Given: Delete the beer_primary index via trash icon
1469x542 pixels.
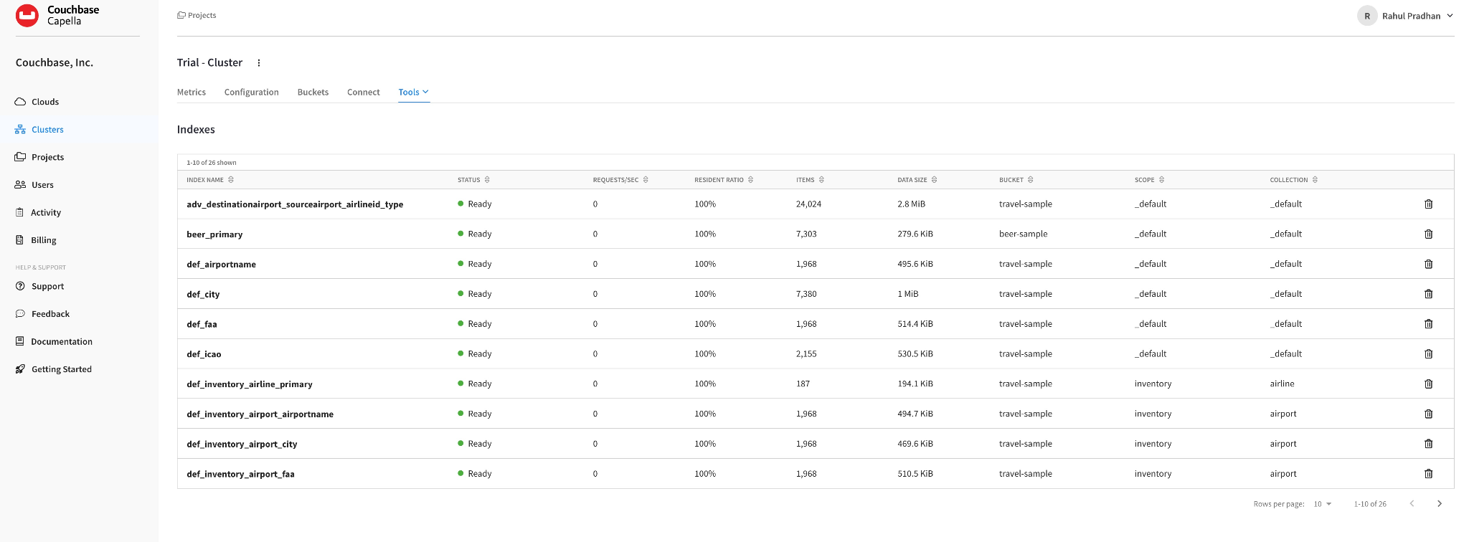Looking at the screenshot, I should tap(1428, 234).
